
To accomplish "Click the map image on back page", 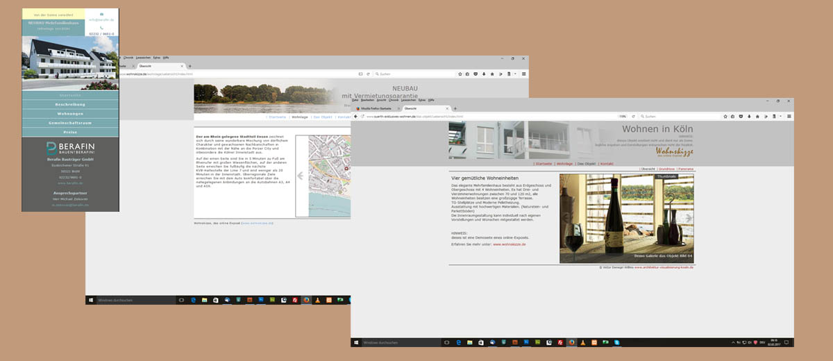I will click(x=330, y=176).
